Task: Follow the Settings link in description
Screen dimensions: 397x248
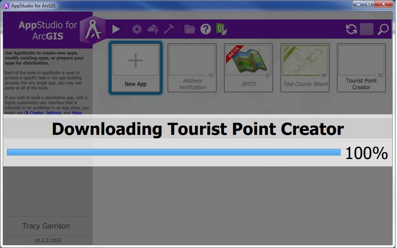Action: coord(53,112)
